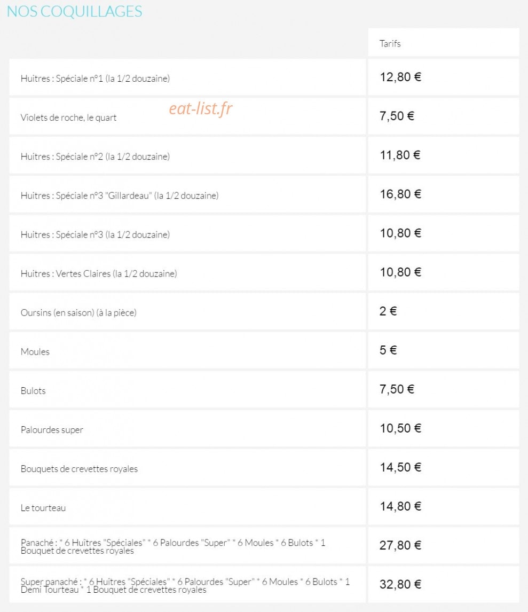Click the 11,80 € price
Viewport: 528px width, 612px height.
(x=400, y=155)
